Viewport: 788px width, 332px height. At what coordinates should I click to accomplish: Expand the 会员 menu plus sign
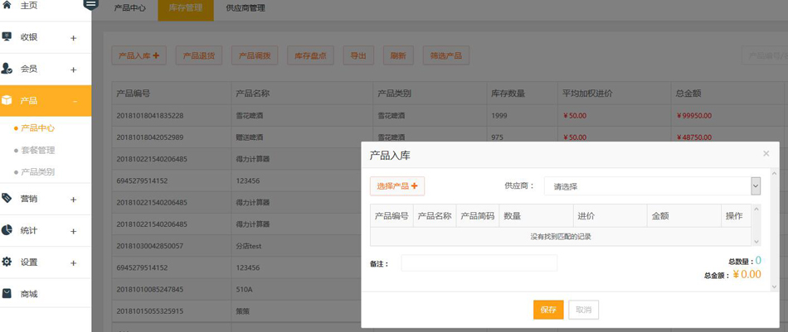pos(73,70)
